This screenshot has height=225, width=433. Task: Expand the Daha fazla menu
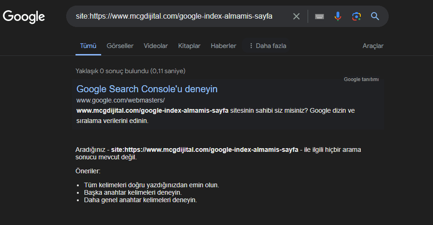coord(268,46)
